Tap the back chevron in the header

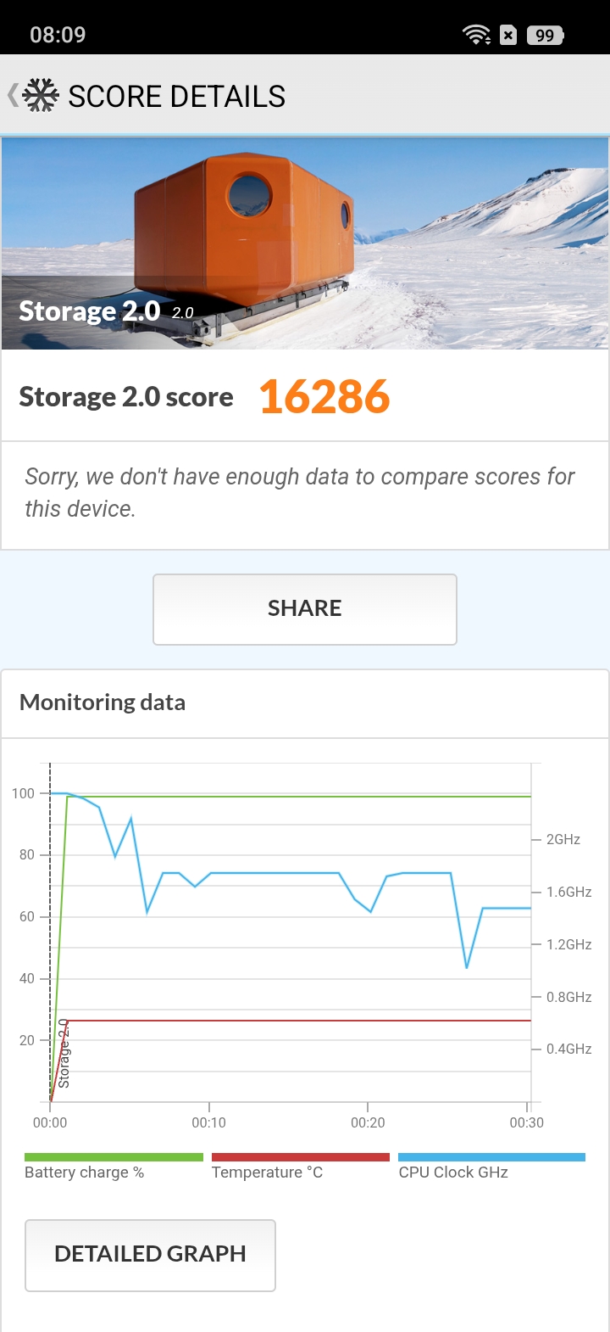click(x=13, y=95)
